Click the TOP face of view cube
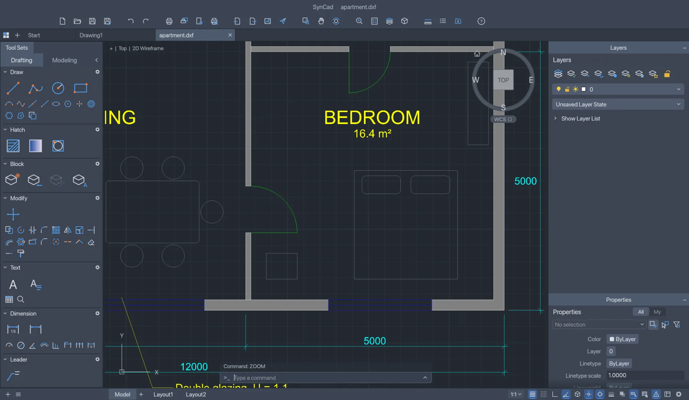This screenshot has width=689, height=400. 503,80
